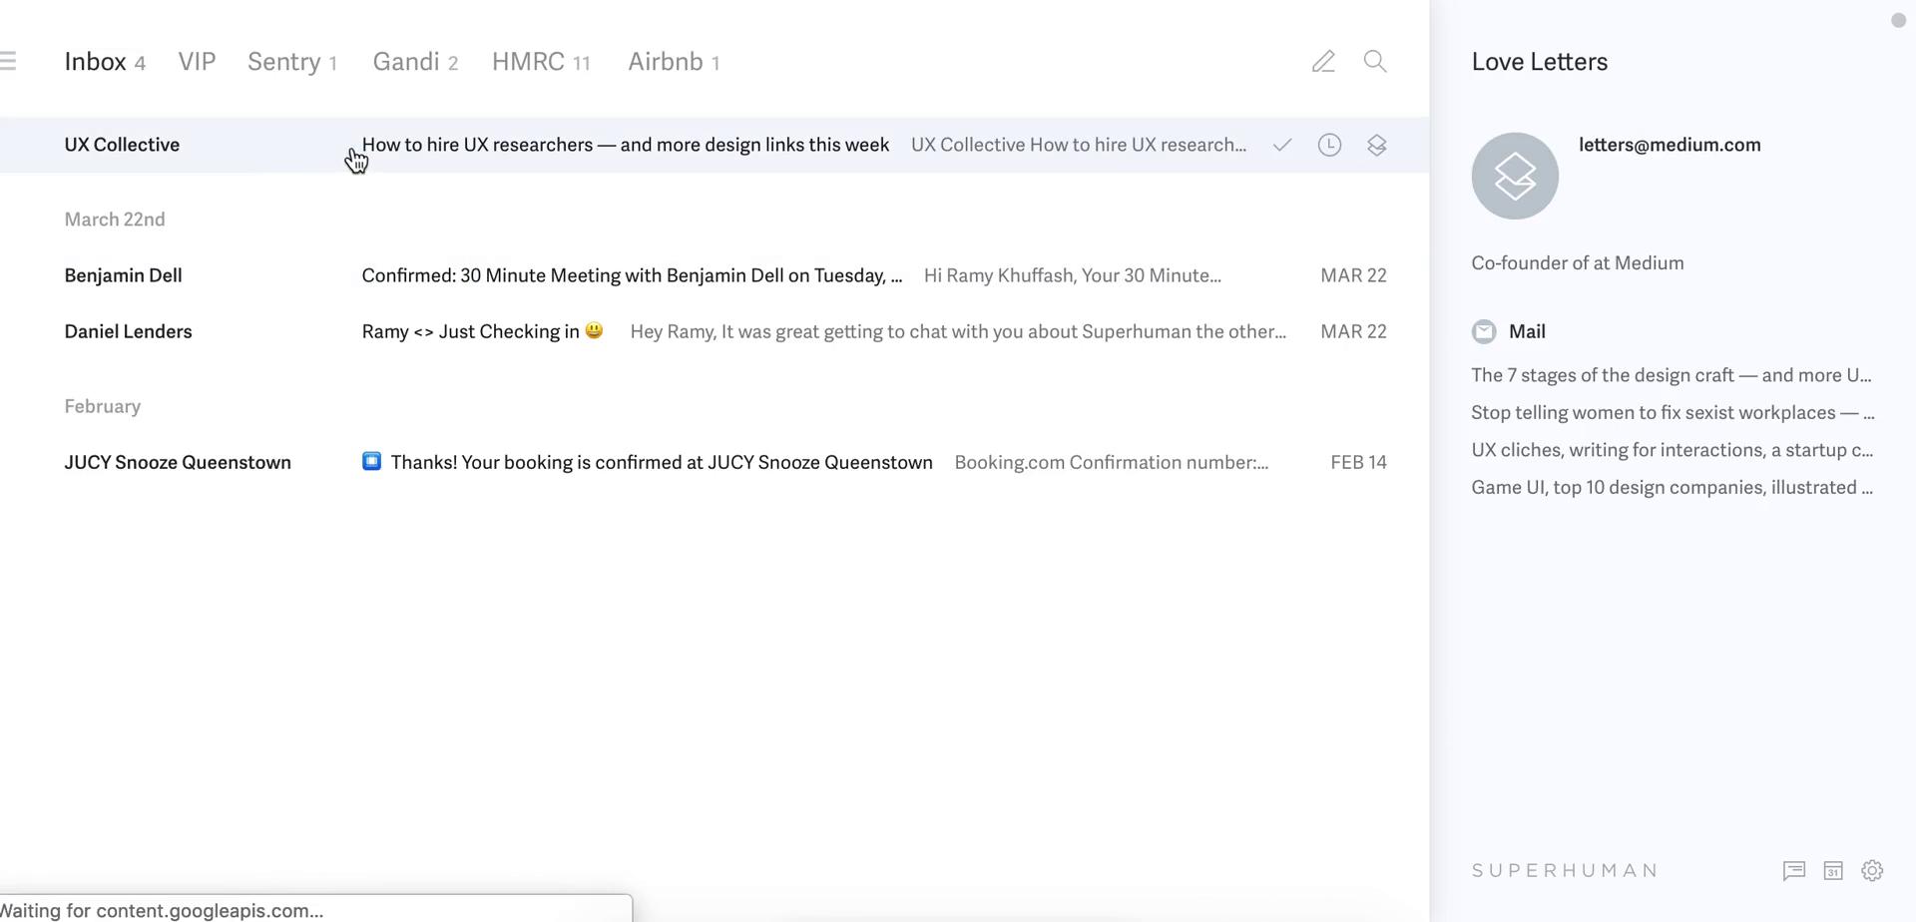Click the Love Letters contact name
The image size is (1916, 922).
(1540, 62)
